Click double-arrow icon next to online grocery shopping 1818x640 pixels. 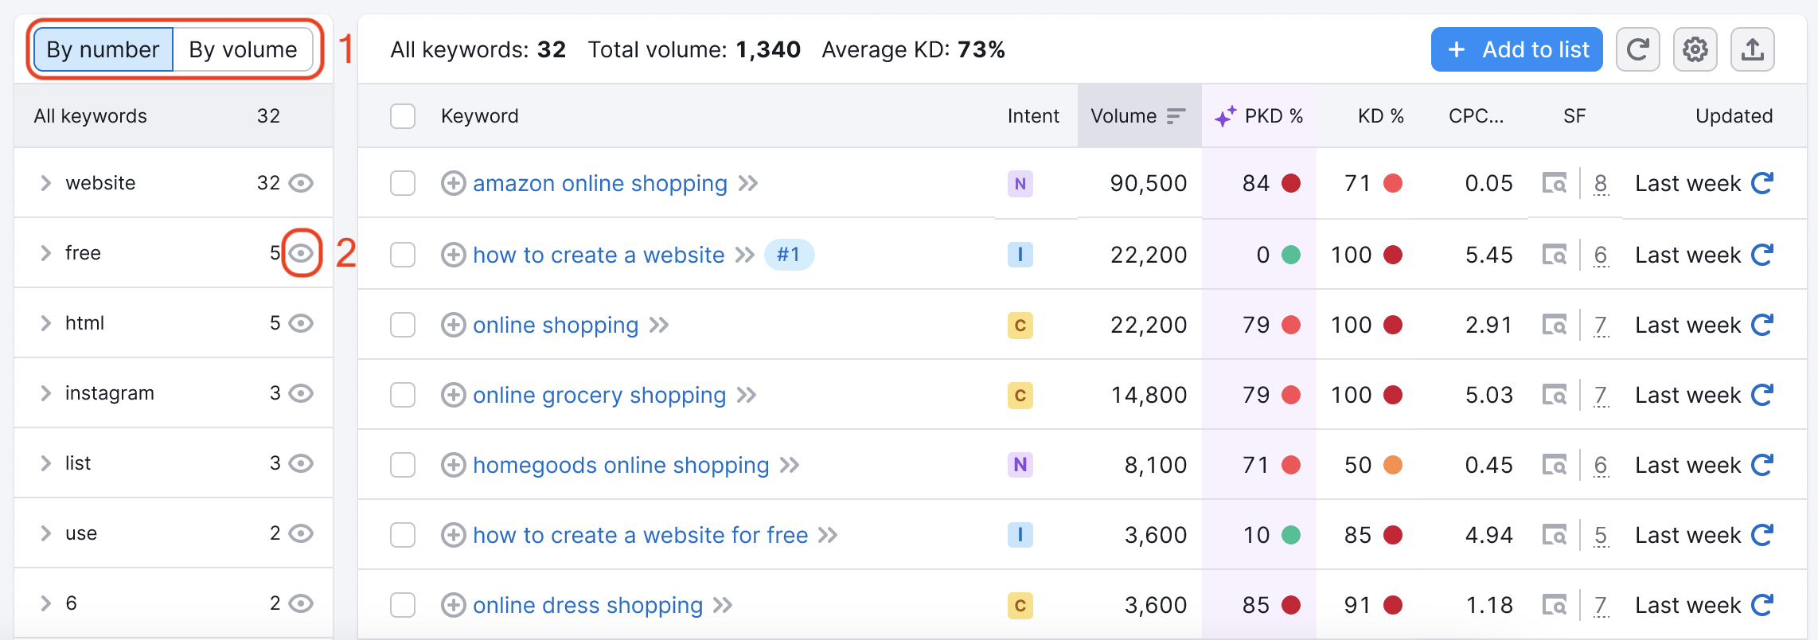coord(747,395)
